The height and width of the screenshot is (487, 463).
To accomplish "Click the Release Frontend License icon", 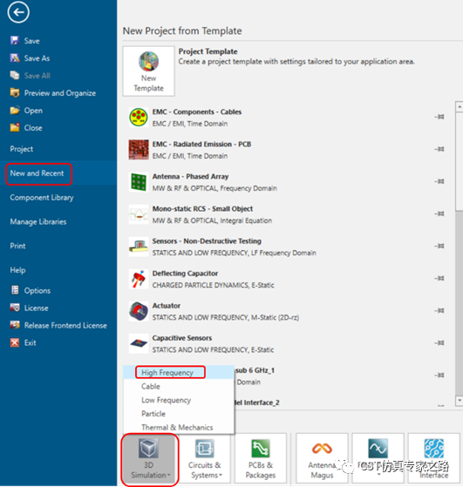I will [15, 325].
